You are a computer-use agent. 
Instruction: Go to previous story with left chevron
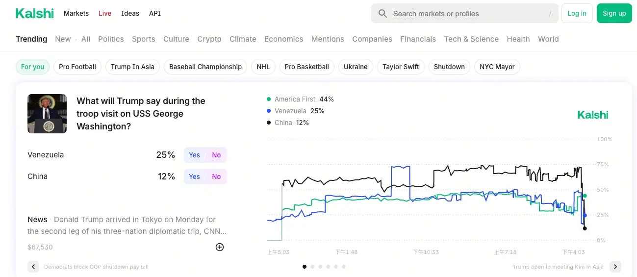pos(33,267)
